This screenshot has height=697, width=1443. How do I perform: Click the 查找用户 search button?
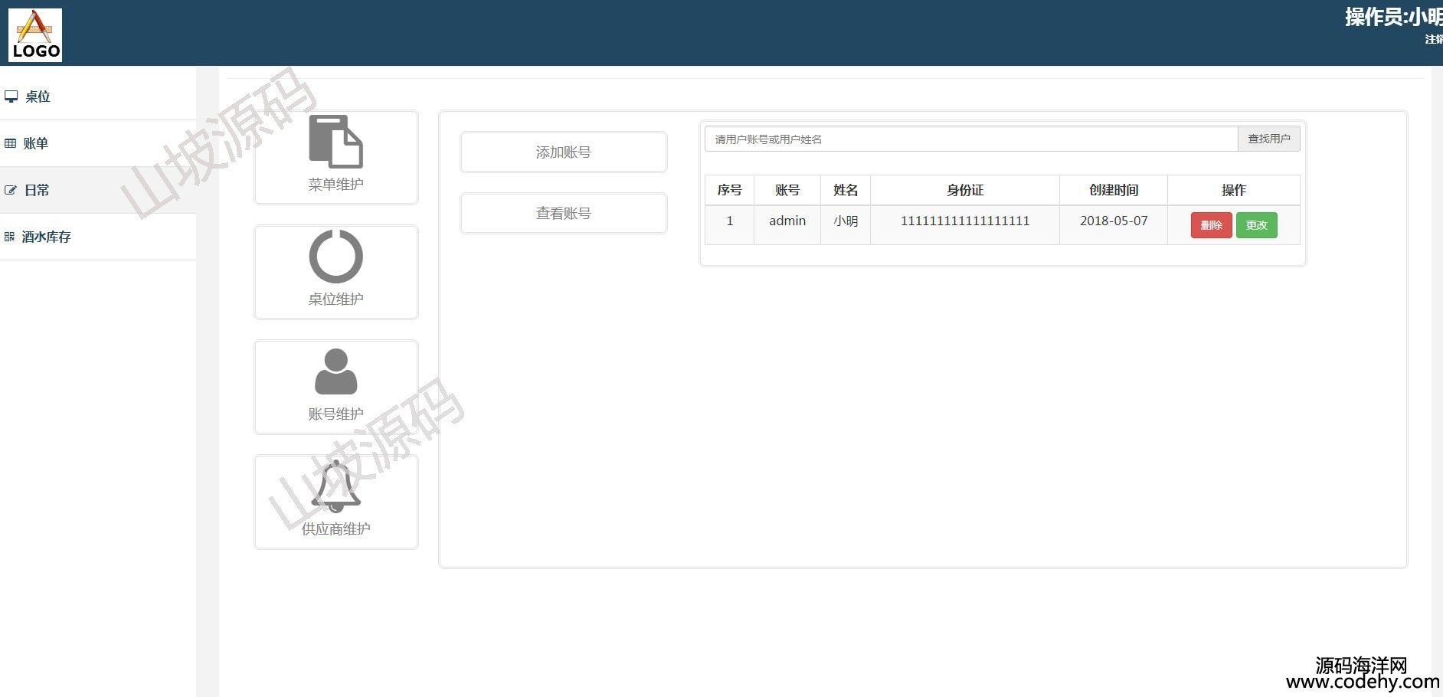pos(1268,139)
